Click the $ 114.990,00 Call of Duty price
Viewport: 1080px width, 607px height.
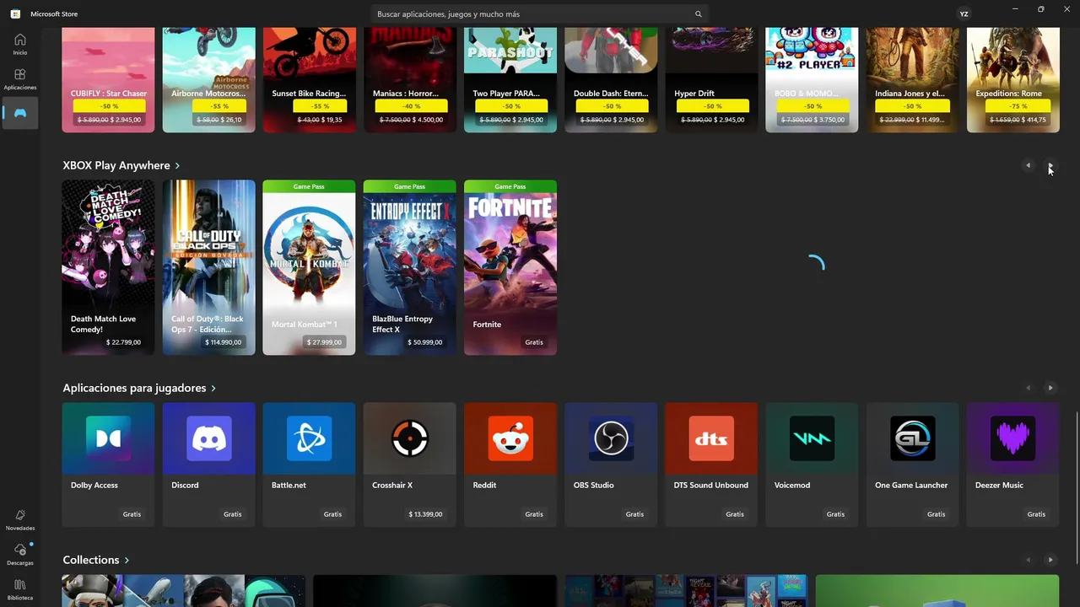[223, 342]
